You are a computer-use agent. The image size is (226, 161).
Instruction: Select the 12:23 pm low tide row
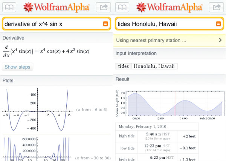pos(156,149)
